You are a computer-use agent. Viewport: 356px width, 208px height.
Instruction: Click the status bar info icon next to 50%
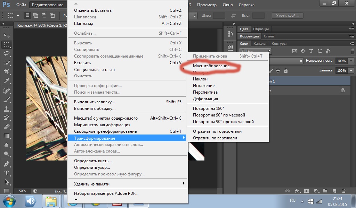click(x=35, y=191)
